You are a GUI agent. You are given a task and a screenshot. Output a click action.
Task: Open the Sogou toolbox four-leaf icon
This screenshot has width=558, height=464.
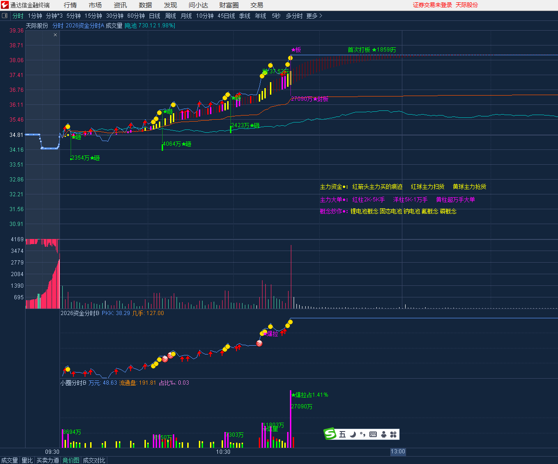[393, 434]
